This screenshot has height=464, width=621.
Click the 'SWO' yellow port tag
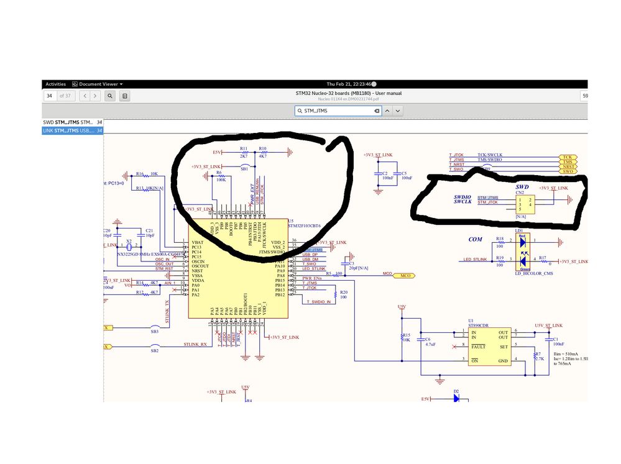coord(568,171)
